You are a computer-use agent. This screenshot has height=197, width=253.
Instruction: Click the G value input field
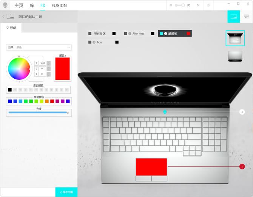pos(43,68)
